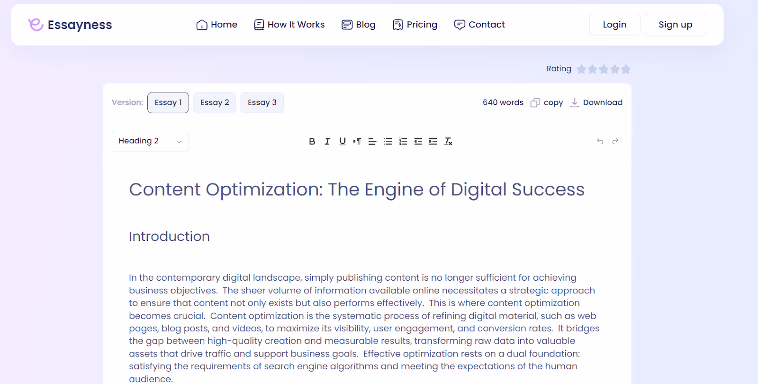Click the essay title heading
758x384 pixels.
click(357, 190)
